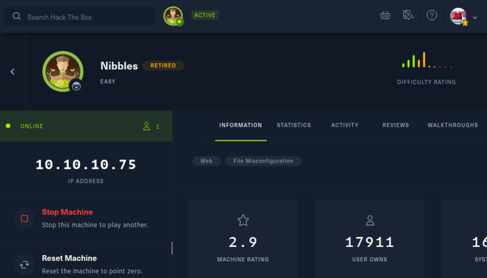Switch to the STATISTICS tab
The height and width of the screenshot is (278, 487).
coord(294,125)
